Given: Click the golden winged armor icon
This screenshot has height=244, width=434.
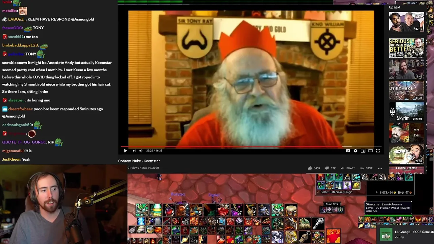Looking at the screenshot, I should coord(291,237).
